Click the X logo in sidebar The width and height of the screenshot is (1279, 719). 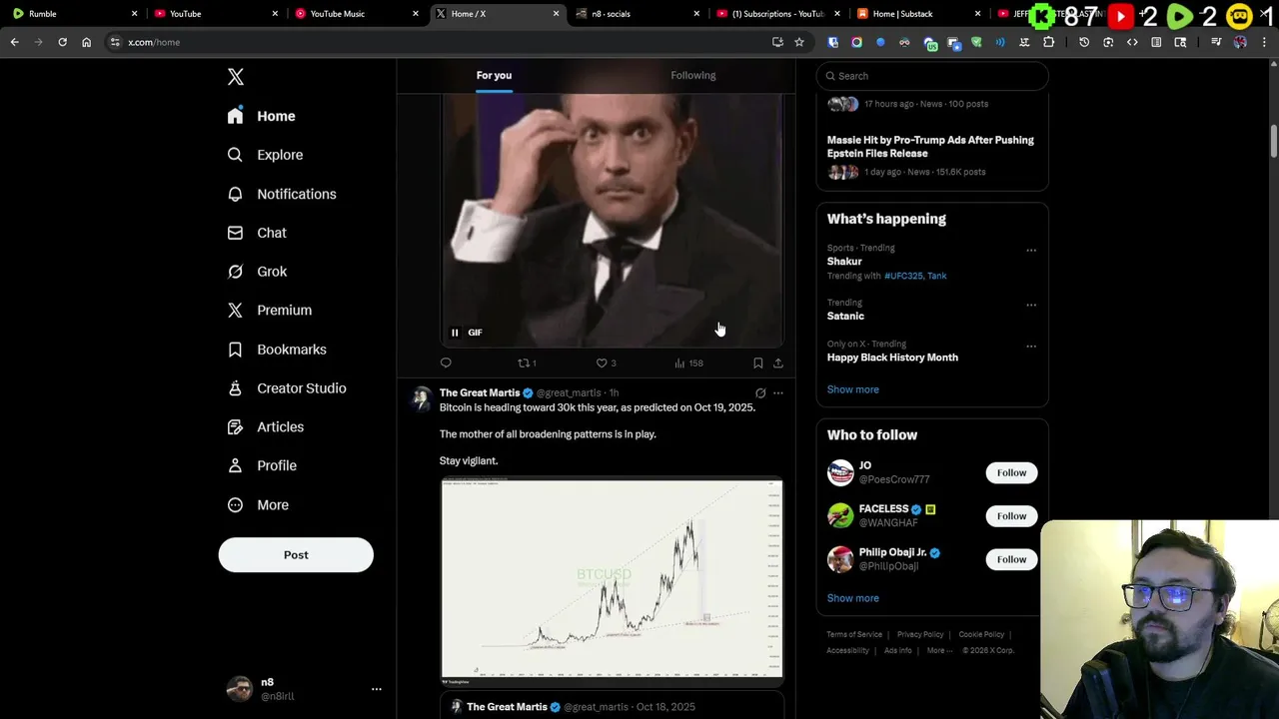tap(236, 77)
